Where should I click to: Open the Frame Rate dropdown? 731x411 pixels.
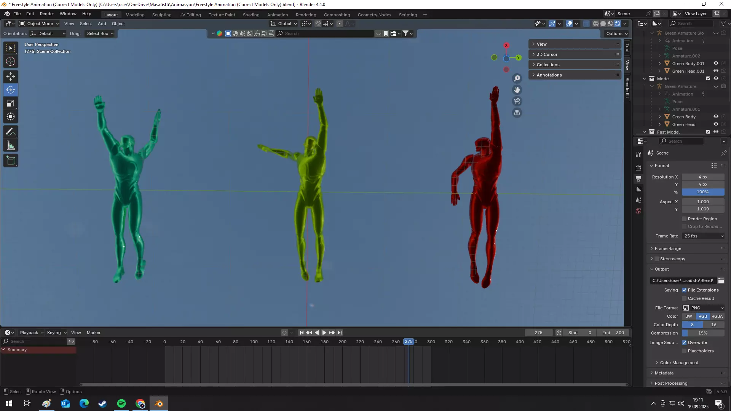[703, 236]
